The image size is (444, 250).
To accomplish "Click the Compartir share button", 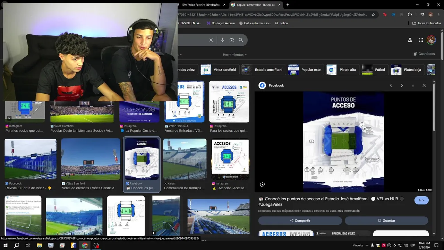I will tap(300, 221).
